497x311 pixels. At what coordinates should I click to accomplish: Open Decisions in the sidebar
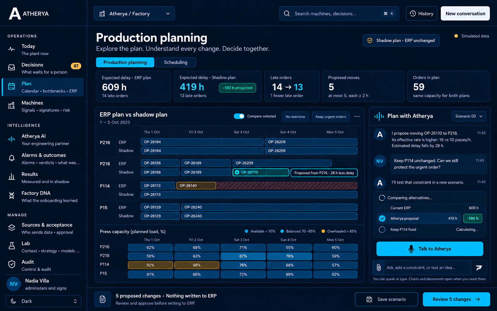[43, 68]
